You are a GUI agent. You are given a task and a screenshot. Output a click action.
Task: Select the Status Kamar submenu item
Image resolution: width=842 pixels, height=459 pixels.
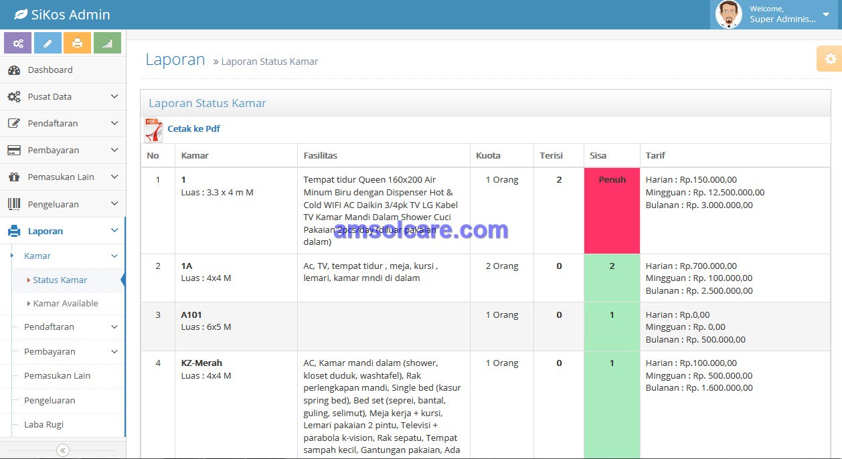(x=60, y=280)
